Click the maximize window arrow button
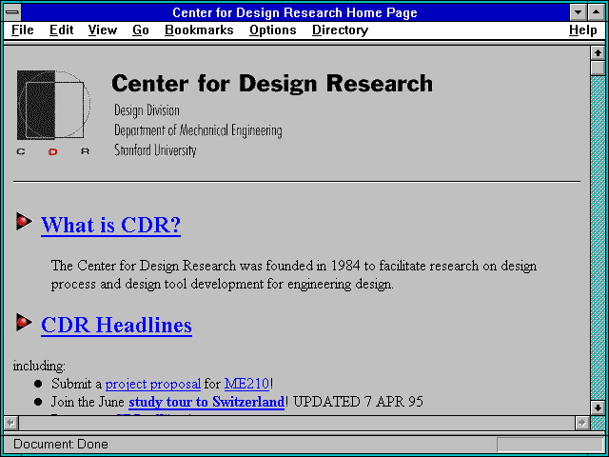The image size is (609, 457). click(597, 12)
